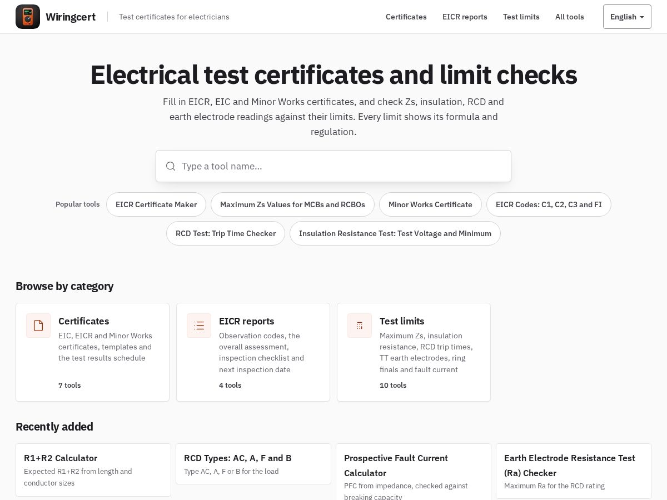Click "Maximum Ra for the RCD rating" text
The image size is (667, 500).
554,486
